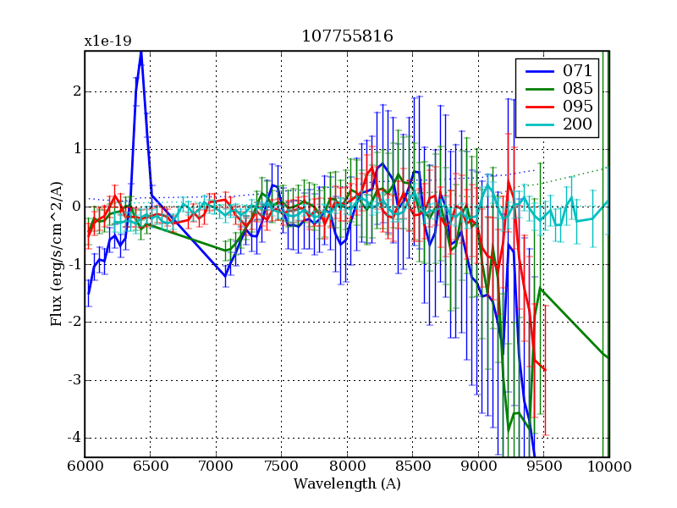Click the 7500 x-axis tick label

coord(281,467)
